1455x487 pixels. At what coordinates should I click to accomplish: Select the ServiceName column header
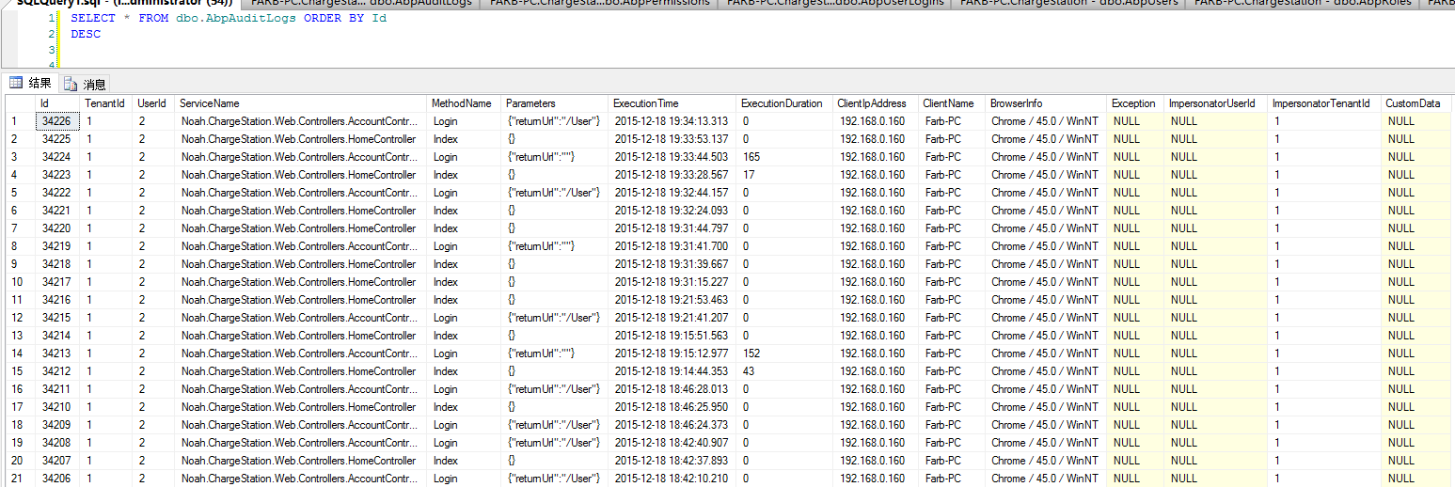click(302, 103)
